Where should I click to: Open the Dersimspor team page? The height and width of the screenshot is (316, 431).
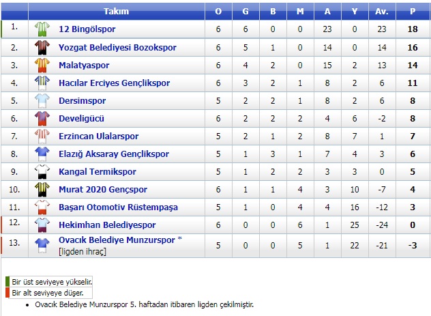pos(83,100)
